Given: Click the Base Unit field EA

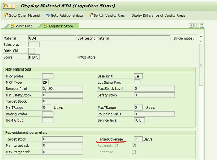Looking at the screenshot, I should click(138, 76).
